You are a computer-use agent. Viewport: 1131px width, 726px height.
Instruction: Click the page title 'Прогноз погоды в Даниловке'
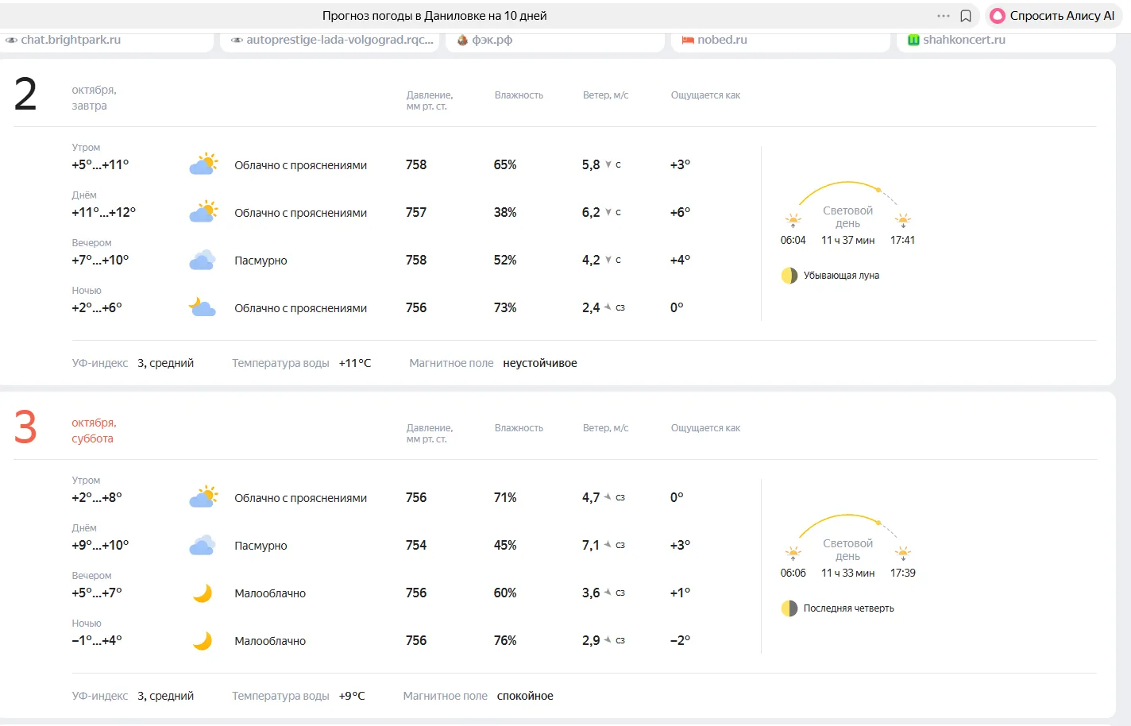(x=434, y=16)
